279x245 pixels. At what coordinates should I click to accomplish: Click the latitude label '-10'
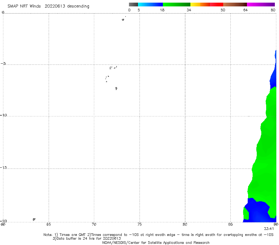pos(3,115)
